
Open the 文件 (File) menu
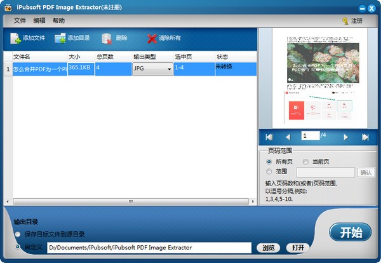20,21
